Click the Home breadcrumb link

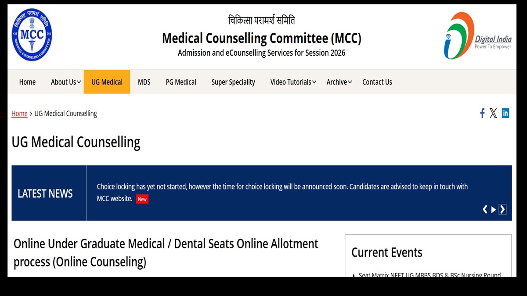(x=19, y=114)
